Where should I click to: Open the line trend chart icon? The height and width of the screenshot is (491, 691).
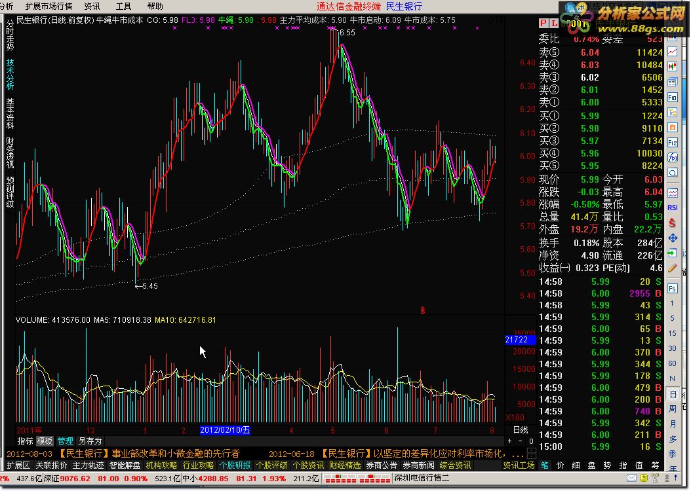point(673,52)
